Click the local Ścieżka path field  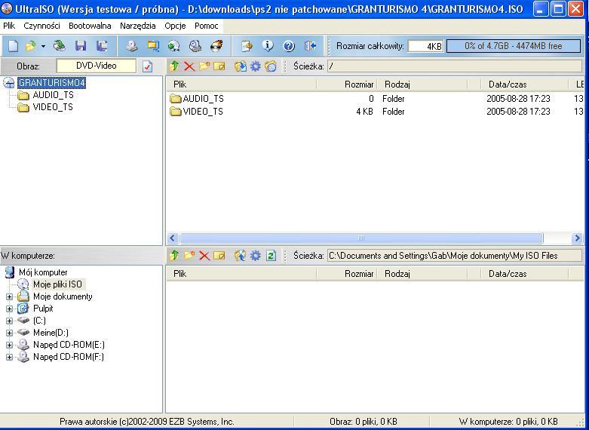pos(455,256)
